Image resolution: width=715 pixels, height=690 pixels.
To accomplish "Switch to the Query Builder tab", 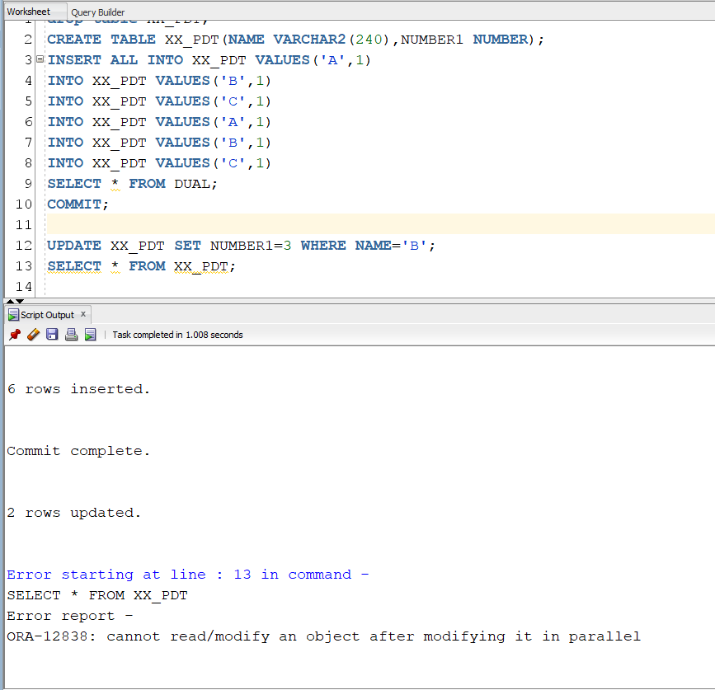I will click(97, 12).
